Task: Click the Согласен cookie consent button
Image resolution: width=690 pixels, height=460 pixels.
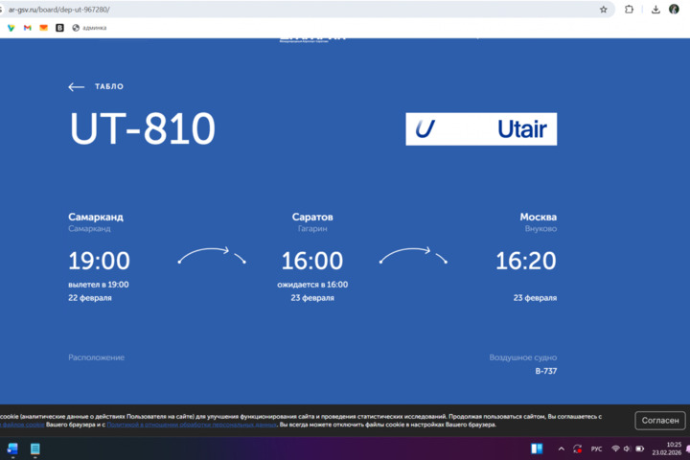Action: coord(660,421)
